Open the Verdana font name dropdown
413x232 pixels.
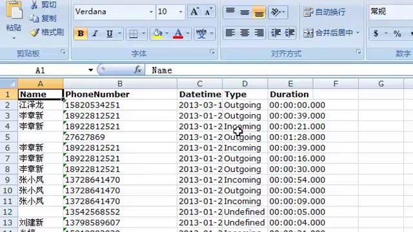click(151, 12)
